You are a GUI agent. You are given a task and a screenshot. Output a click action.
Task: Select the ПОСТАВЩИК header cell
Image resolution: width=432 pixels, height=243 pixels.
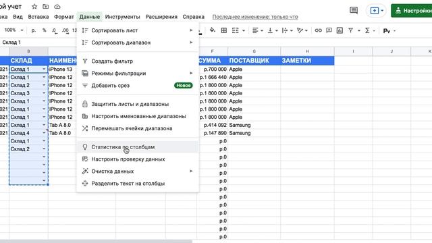coord(254,61)
